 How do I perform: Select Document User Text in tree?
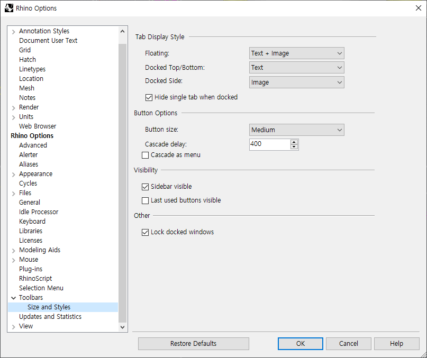tap(48, 41)
